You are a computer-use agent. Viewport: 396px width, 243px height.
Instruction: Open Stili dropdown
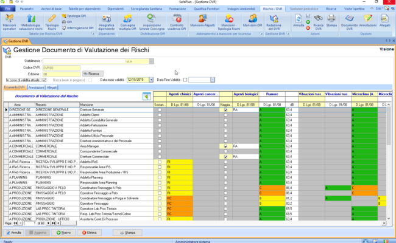click(x=379, y=9)
